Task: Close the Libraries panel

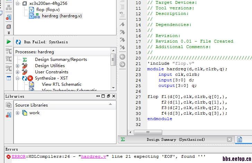Action: (x=114, y=96)
